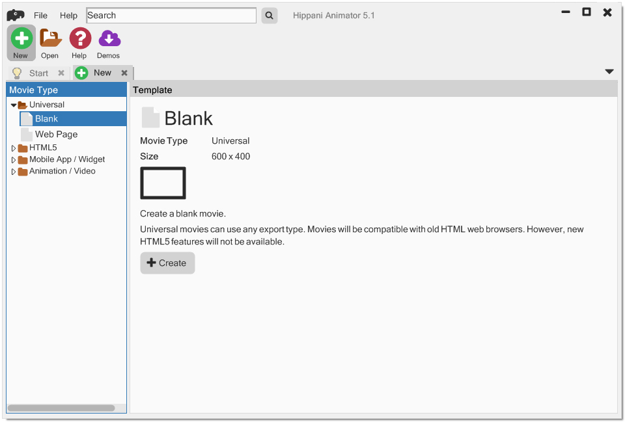The height and width of the screenshot is (422, 625).
Task: Switch to the Start tab
Action: click(38, 73)
